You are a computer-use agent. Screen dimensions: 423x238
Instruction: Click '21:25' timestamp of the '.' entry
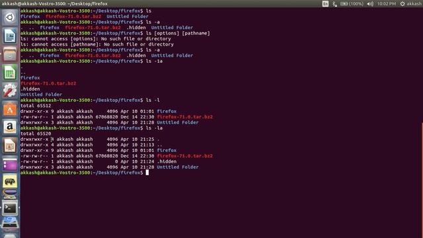(147, 139)
